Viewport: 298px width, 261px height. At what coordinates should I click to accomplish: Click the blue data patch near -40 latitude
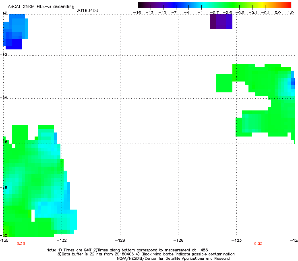pyautogui.click(x=16, y=32)
